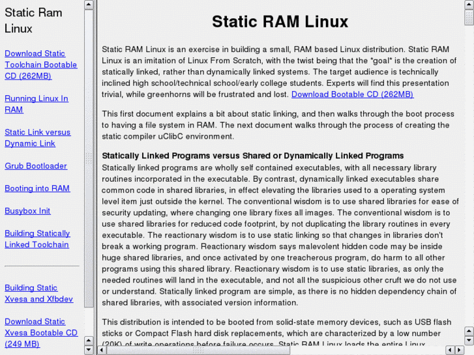Open the Running Linux In RAM link
The height and width of the screenshot is (355, 474).
click(37, 104)
